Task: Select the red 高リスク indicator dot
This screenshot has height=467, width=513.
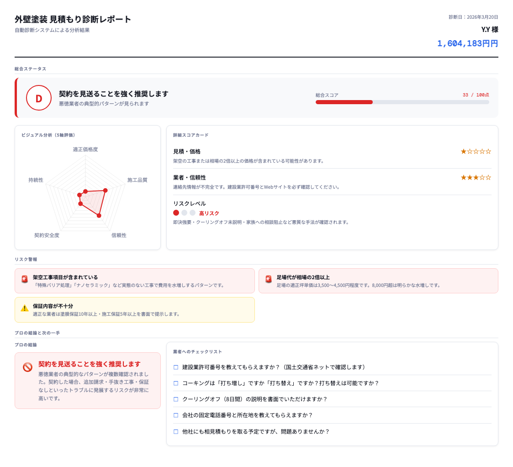Action: [176, 212]
